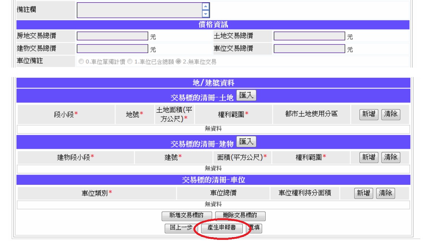The width and height of the screenshot is (426, 241).
Task: Click the 車位交易總價 input field
Action: (x=309, y=49)
